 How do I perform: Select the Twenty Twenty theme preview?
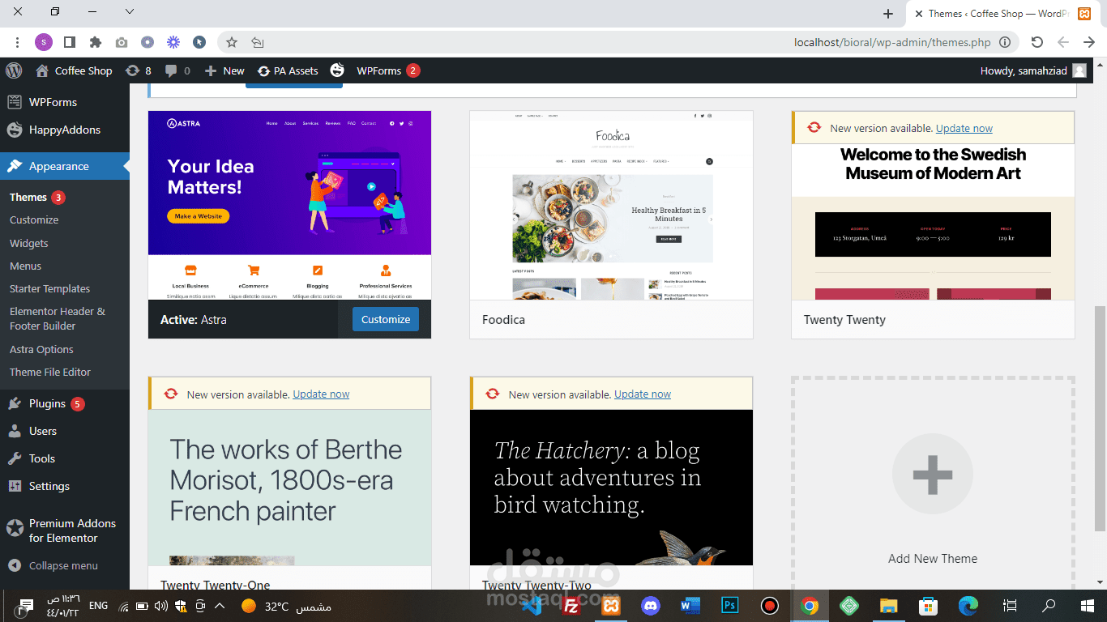tap(933, 222)
